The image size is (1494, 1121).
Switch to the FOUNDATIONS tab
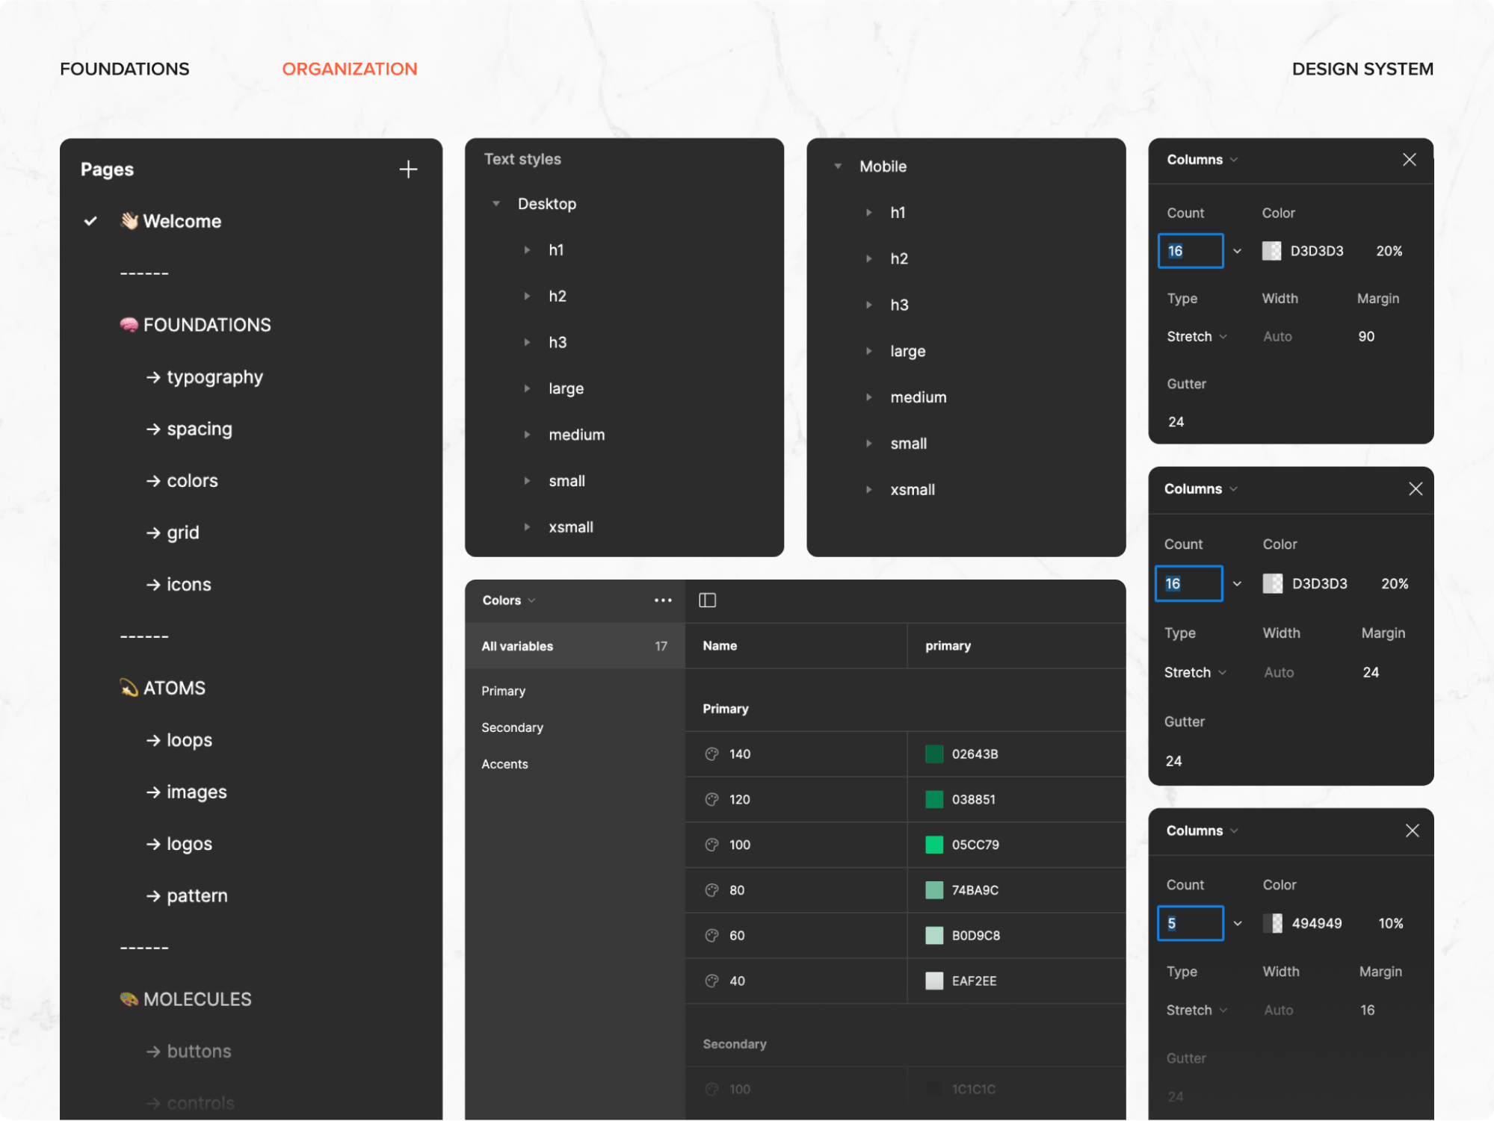coord(125,69)
